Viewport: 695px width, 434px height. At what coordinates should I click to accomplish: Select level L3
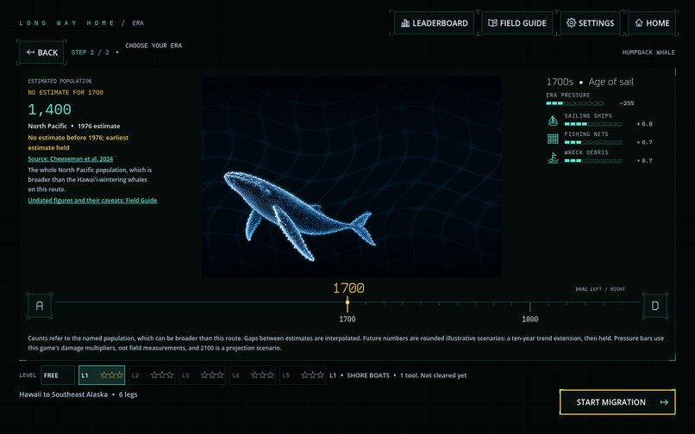pyautogui.click(x=202, y=375)
